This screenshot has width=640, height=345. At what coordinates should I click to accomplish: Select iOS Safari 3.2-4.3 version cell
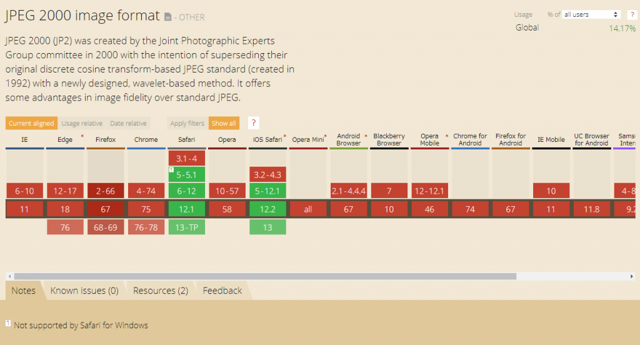pyautogui.click(x=267, y=175)
